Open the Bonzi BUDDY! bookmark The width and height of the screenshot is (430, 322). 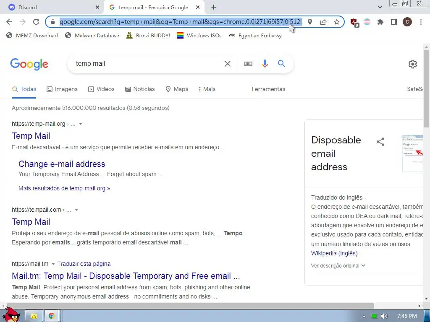click(x=148, y=35)
